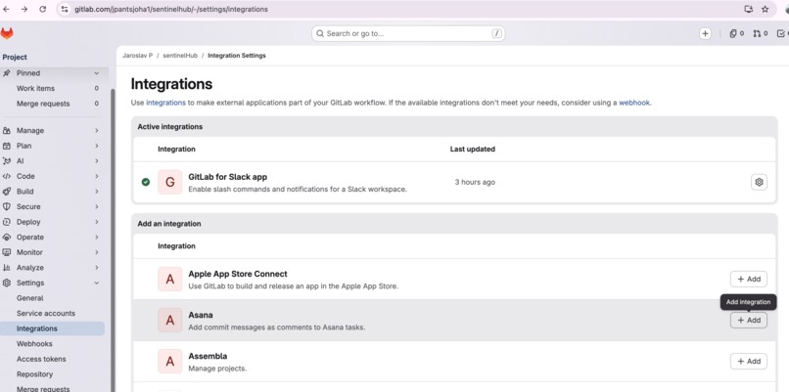The width and height of the screenshot is (789, 392).
Task: Click green active status check icon
Action: tap(146, 182)
